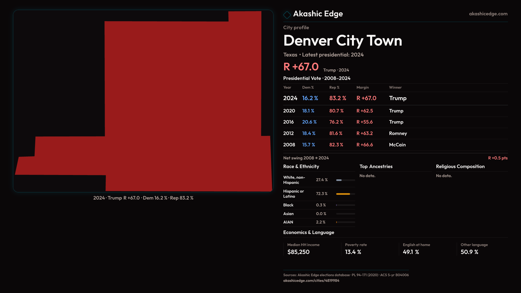The width and height of the screenshot is (521, 293).
Task: Click the AIAN percentage bar
Action: (x=345, y=222)
